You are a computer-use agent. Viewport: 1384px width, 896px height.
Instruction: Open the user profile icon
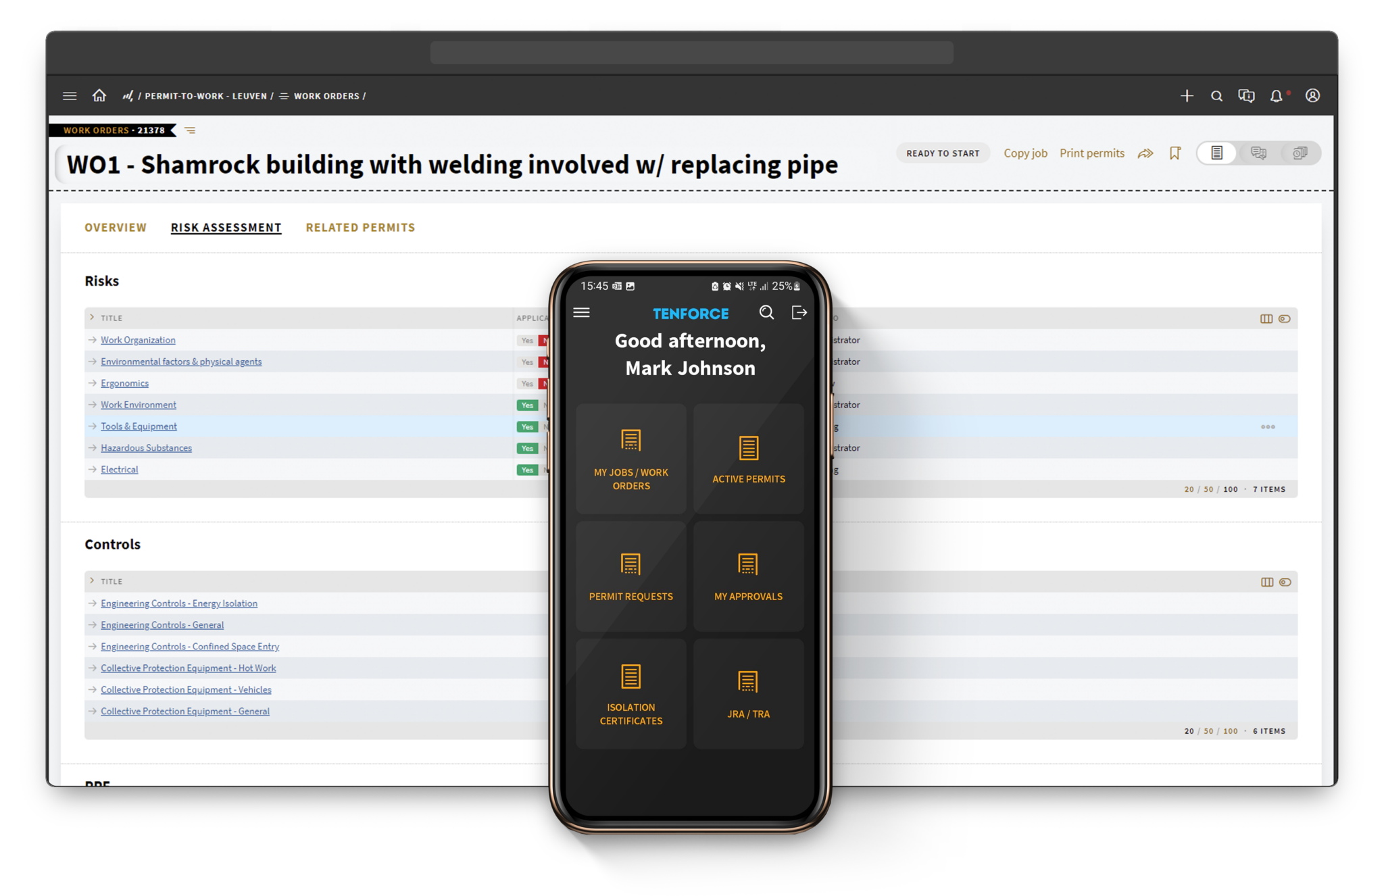click(x=1312, y=96)
